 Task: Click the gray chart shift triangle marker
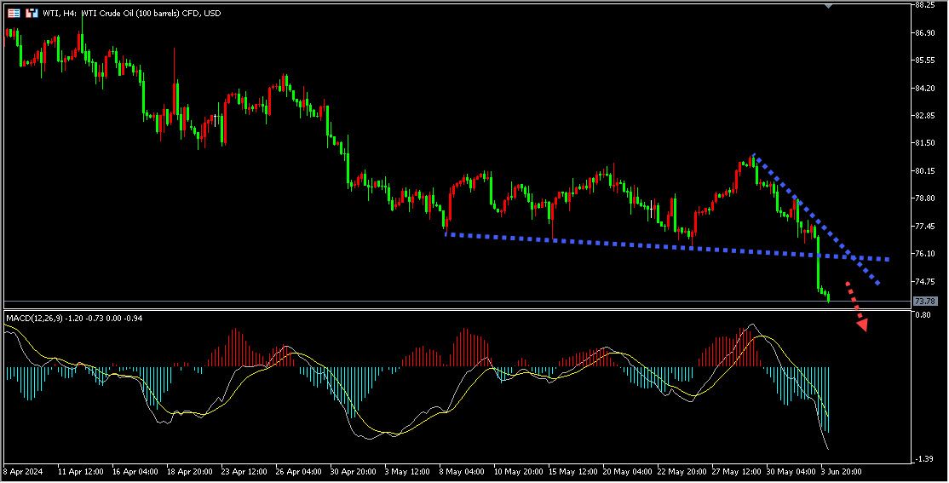829,6
